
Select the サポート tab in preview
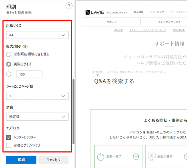click(x=111, y=22)
